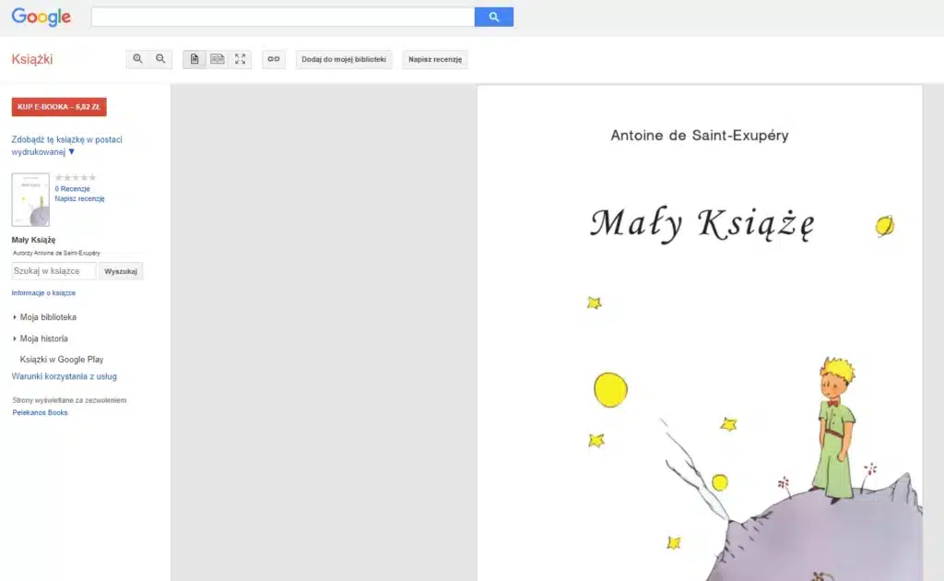Open the 0 Recenzje link
This screenshot has width=944, height=581.
click(x=72, y=188)
